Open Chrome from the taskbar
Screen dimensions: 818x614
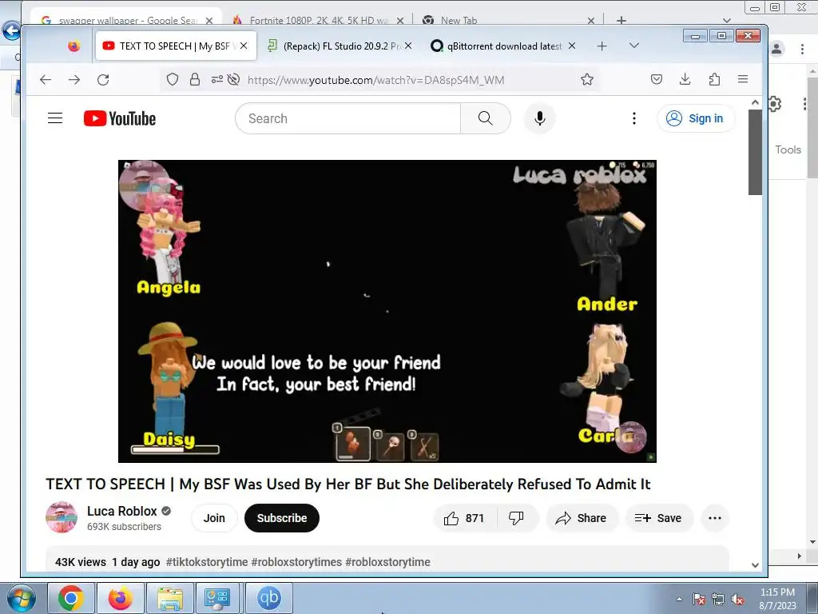point(71,598)
